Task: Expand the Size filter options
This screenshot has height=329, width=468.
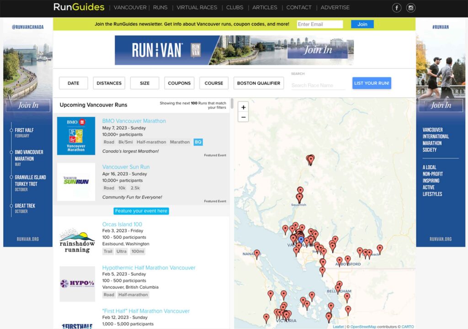Action: (144, 83)
